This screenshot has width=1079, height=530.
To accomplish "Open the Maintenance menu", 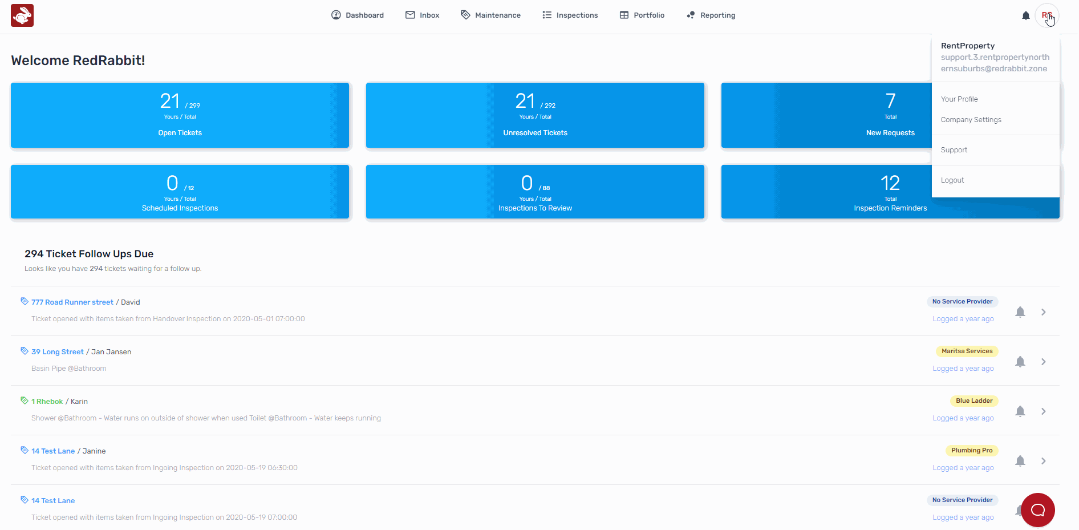I will point(491,15).
